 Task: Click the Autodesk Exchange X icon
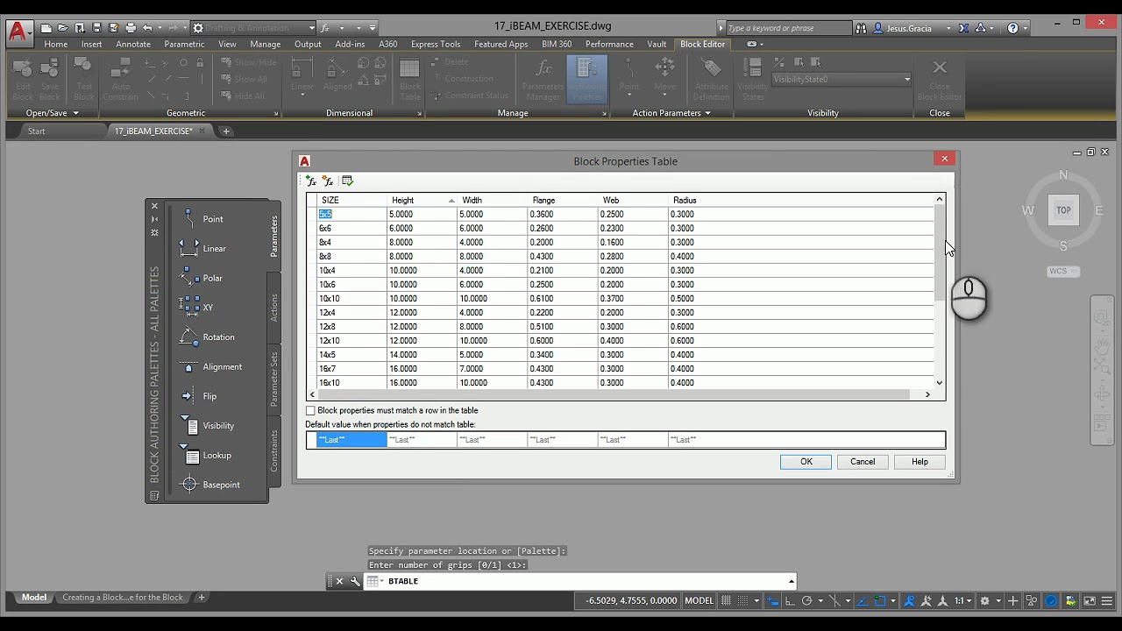pyautogui.click(x=964, y=28)
